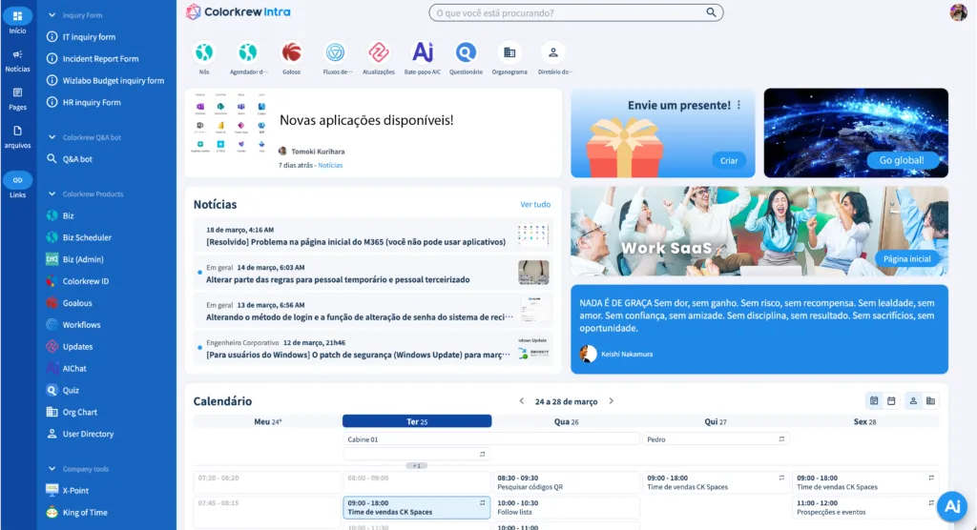Open Workflows in sidebar
977x530 pixels.
tap(81, 324)
